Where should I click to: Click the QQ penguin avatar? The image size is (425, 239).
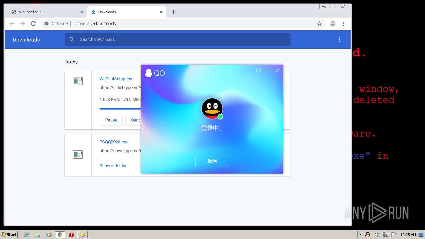(x=212, y=109)
